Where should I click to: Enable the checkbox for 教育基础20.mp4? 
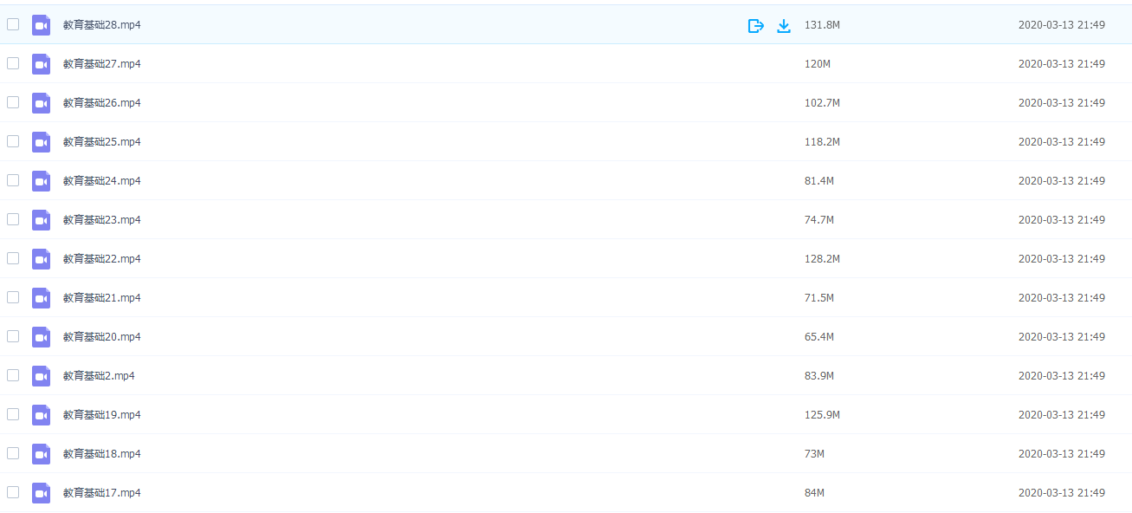13,336
